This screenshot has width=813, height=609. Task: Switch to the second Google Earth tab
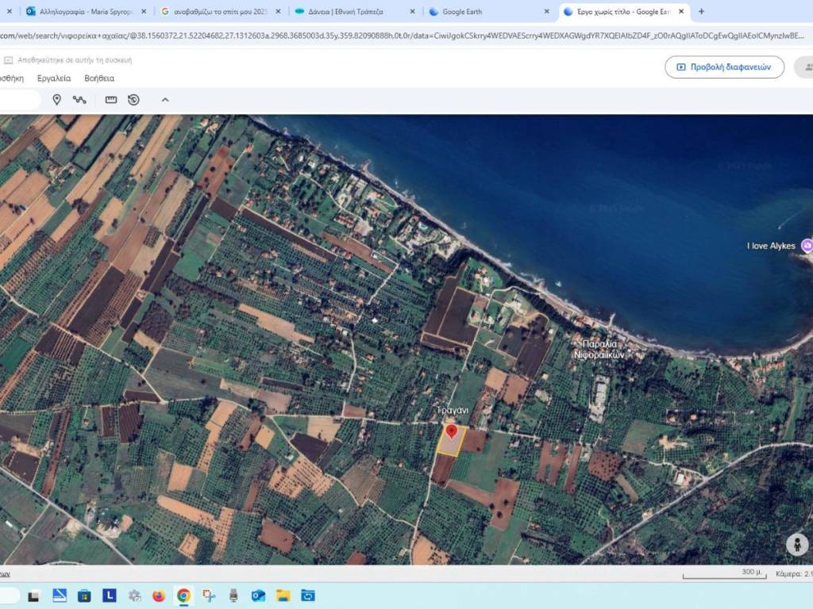pos(468,12)
